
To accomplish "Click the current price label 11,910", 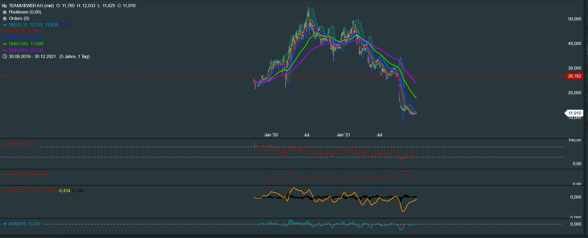I will coord(574,113).
